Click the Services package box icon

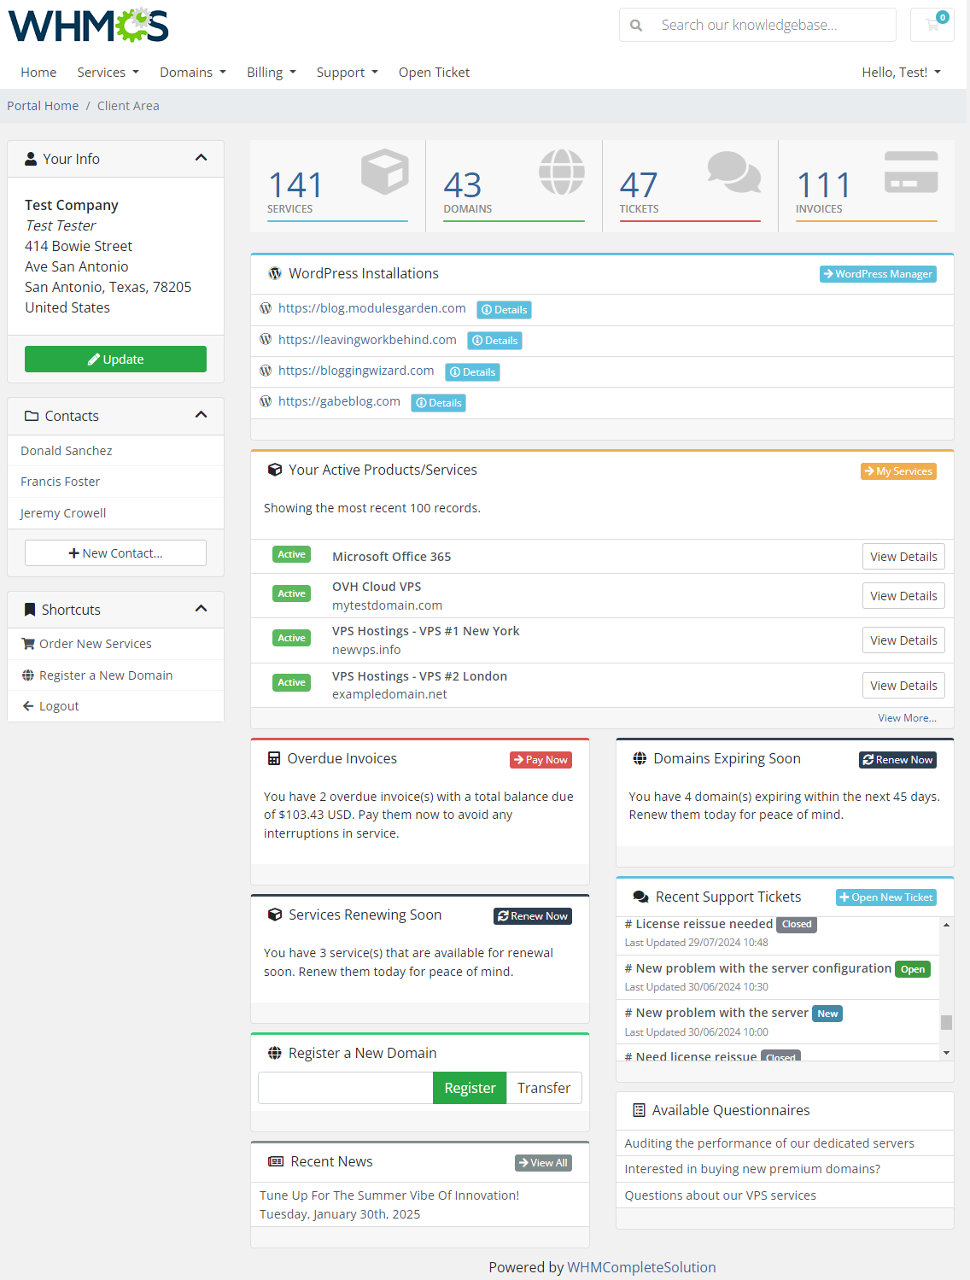point(385,171)
